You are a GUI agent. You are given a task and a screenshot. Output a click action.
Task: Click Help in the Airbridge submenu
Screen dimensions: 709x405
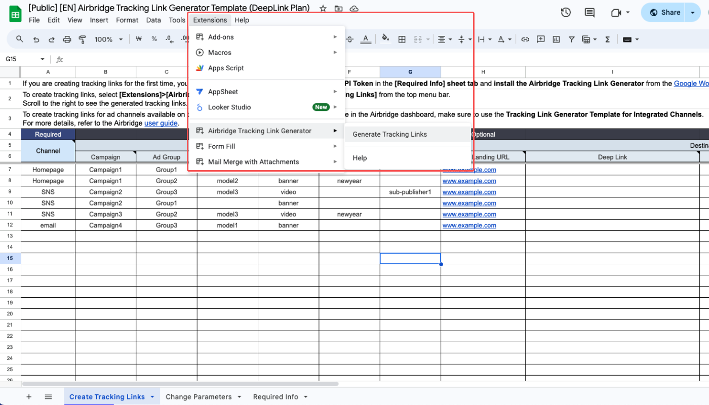pos(408,158)
